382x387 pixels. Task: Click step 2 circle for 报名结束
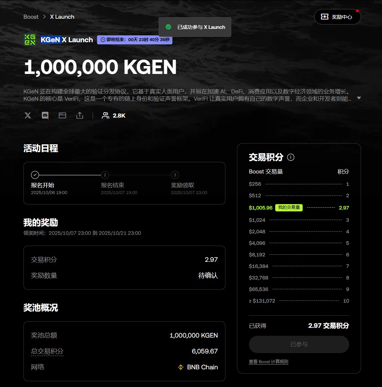pos(105,175)
